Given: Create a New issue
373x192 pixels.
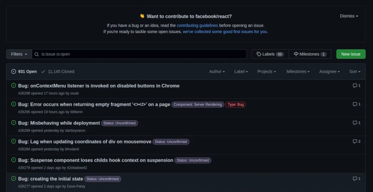Looking at the screenshot, I should click(x=351, y=54).
